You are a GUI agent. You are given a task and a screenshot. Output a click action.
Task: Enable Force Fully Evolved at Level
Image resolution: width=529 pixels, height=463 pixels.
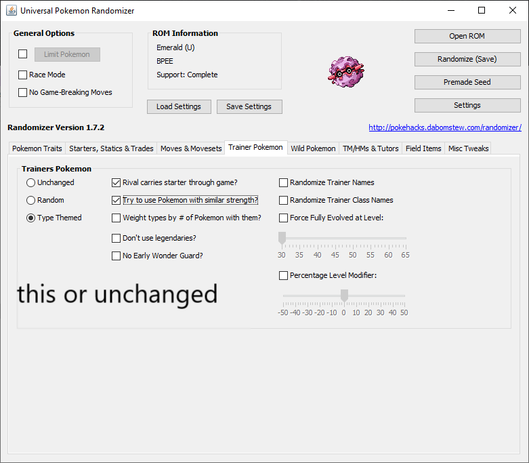283,218
